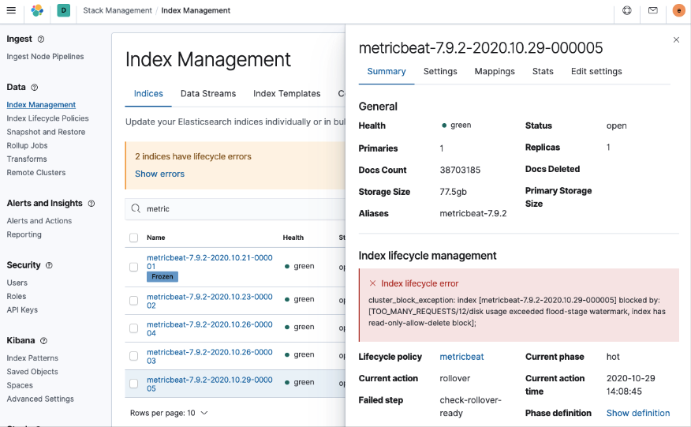Click help icon beside Data heading
The height and width of the screenshot is (427, 691).
(x=35, y=88)
